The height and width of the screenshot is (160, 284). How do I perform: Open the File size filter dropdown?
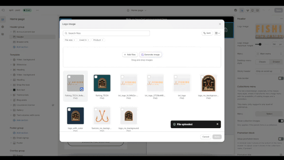(70, 40)
